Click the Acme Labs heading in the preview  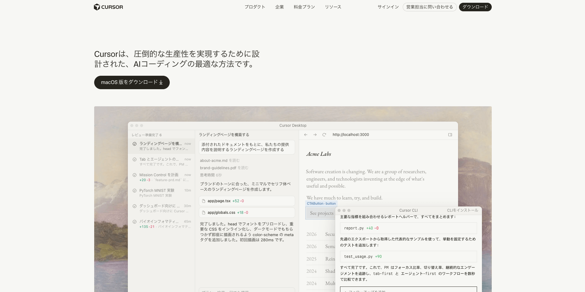click(x=319, y=154)
